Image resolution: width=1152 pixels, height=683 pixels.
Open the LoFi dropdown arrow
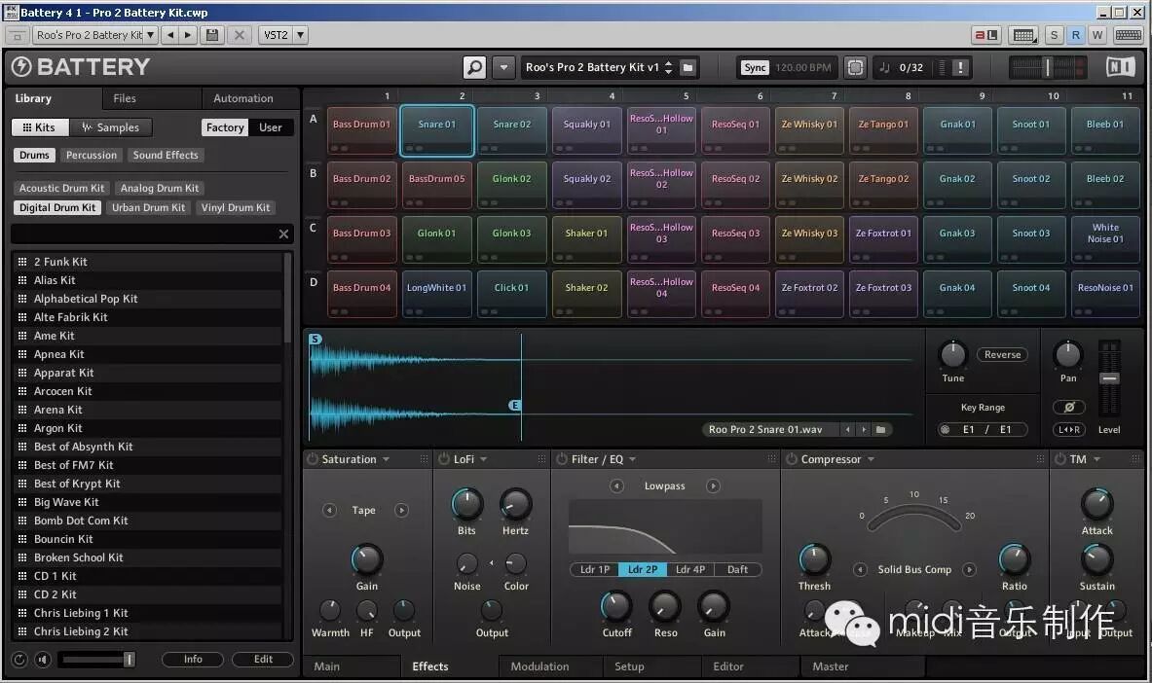click(x=483, y=460)
